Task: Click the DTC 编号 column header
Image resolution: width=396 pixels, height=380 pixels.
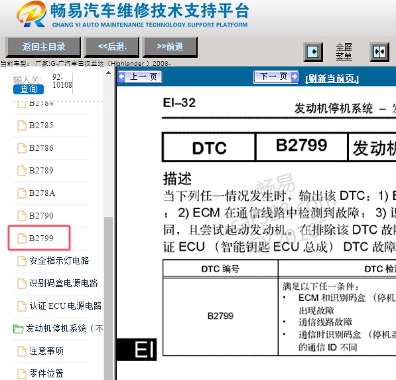Action: [220, 268]
